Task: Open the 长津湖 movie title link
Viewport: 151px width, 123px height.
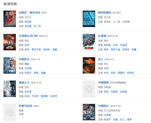Action: coord(102,36)
